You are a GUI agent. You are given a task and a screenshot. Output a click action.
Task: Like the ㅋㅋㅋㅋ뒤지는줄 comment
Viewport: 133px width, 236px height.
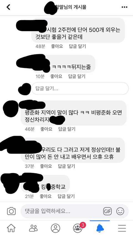[x=56, y=76]
